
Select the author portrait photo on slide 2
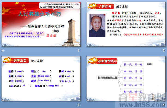(x=97, y=25)
